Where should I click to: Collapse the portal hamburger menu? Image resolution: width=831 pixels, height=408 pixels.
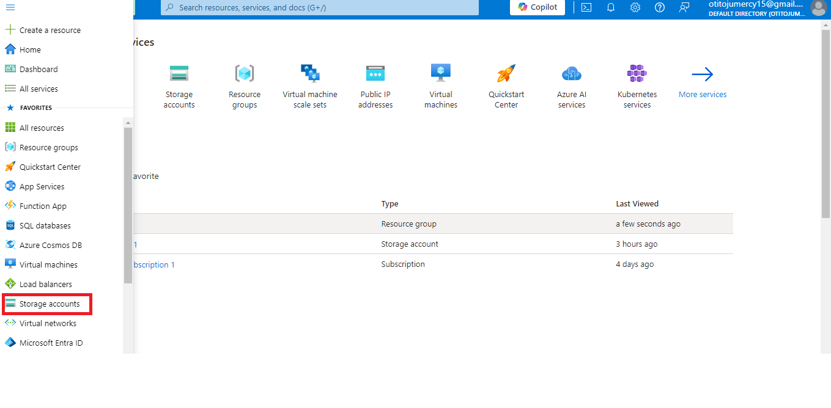10,7
